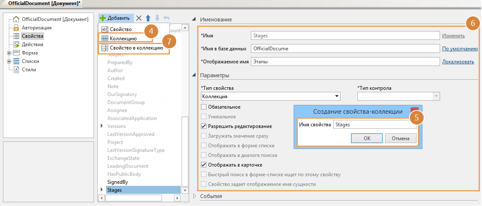
Task: Select the Действия node in tree
Action: [x=32, y=44]
